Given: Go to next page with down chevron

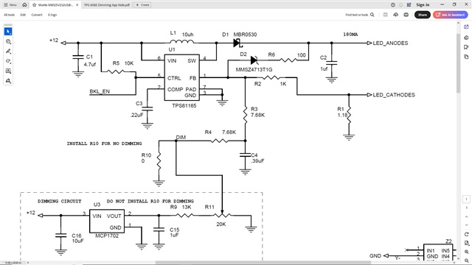Looking at the screenshot, I should point(466,225).
